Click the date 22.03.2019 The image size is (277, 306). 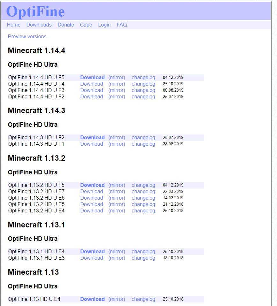coord(173,192)
